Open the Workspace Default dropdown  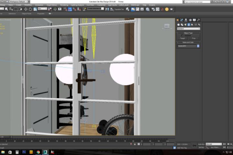18,2
